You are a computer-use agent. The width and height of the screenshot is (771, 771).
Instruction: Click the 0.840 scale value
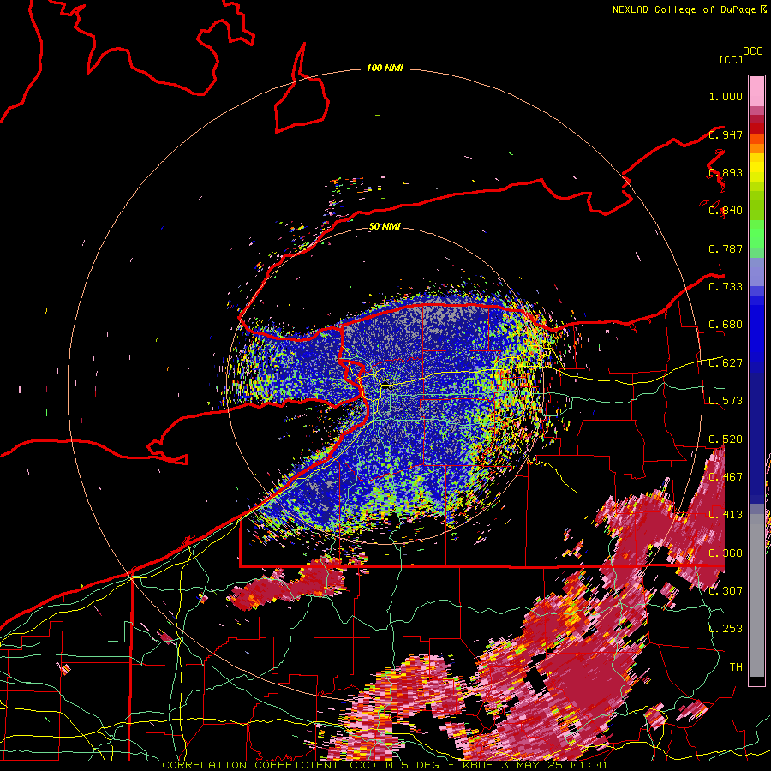(x=726, y=211)
